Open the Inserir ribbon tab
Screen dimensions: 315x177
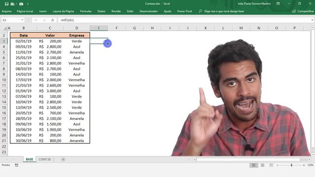click(43, 11)
